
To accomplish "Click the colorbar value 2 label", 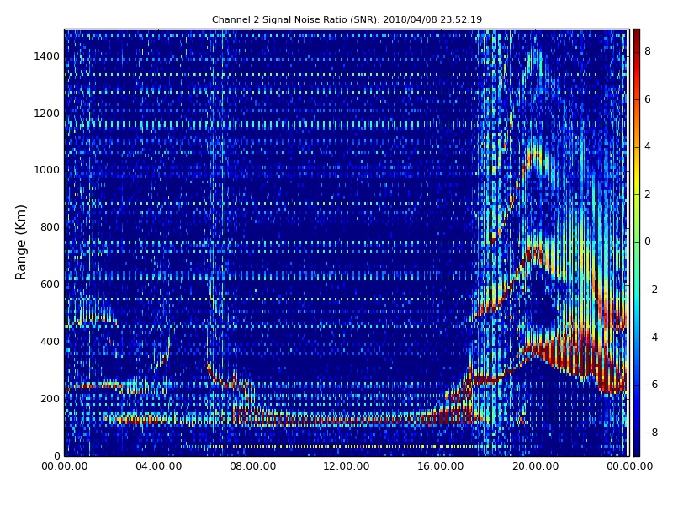I will (x=648, y=194).
